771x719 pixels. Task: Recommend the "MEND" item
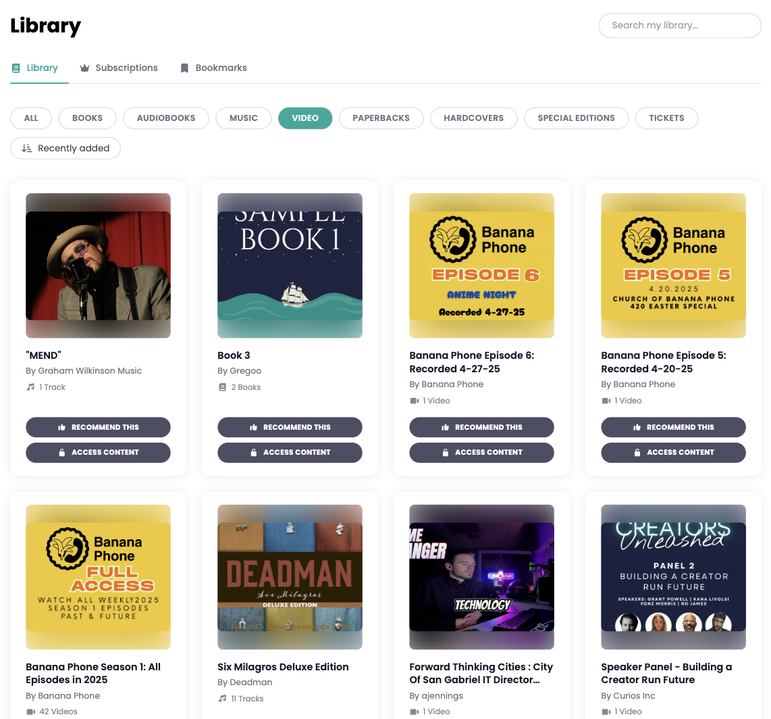pos(99,427)
